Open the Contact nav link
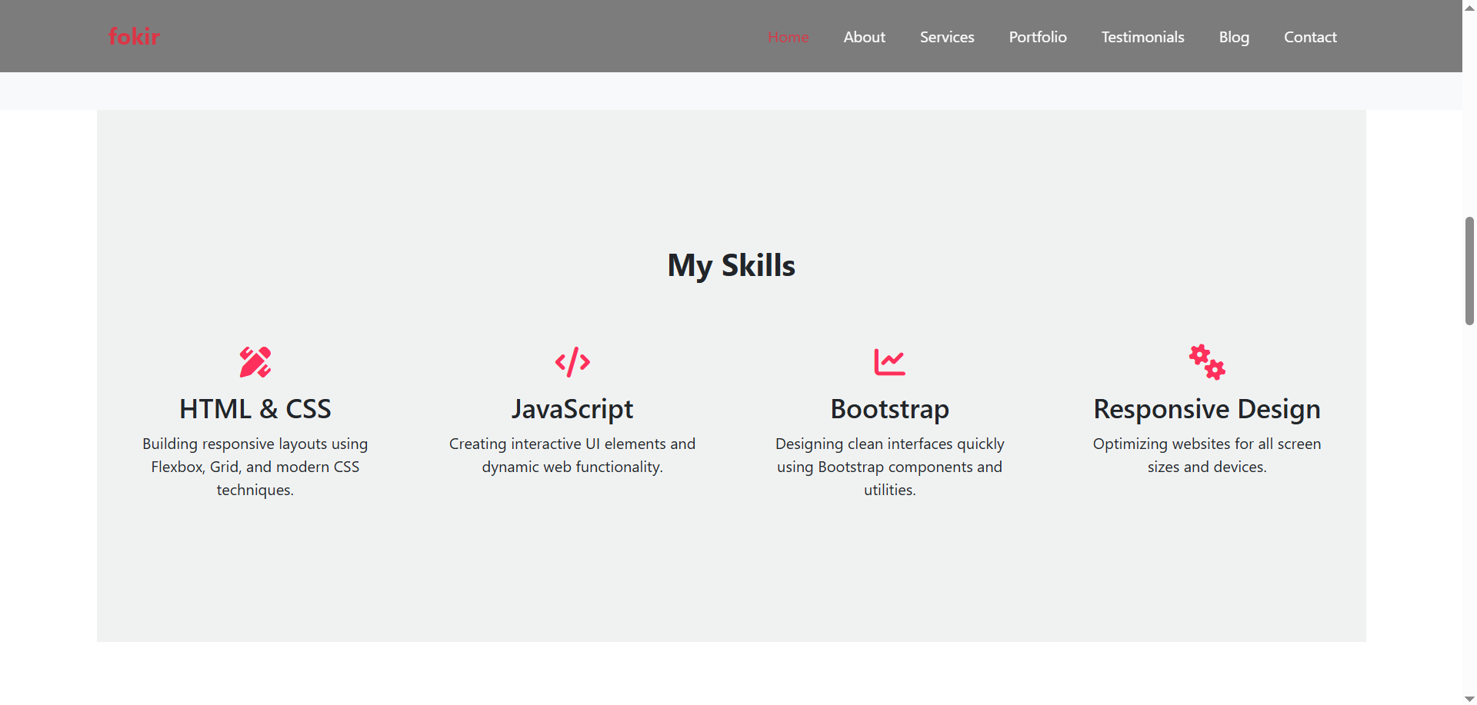This screenshot has width=1477, height=705. pos(1310,37)
